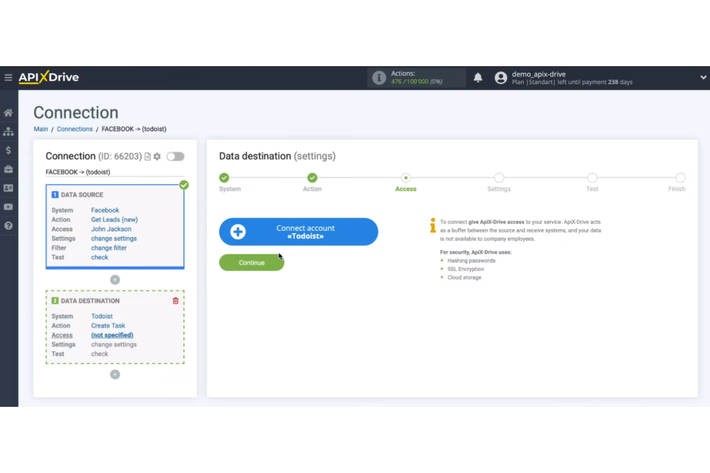Open the hamburger menu
The height and width of the screenshot is (473, 710).
[8, 77]
